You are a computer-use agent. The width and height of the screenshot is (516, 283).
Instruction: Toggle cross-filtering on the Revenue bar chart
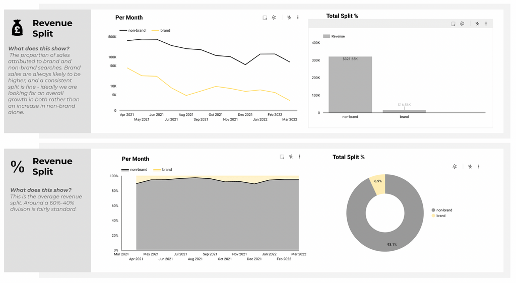(477, 24)
